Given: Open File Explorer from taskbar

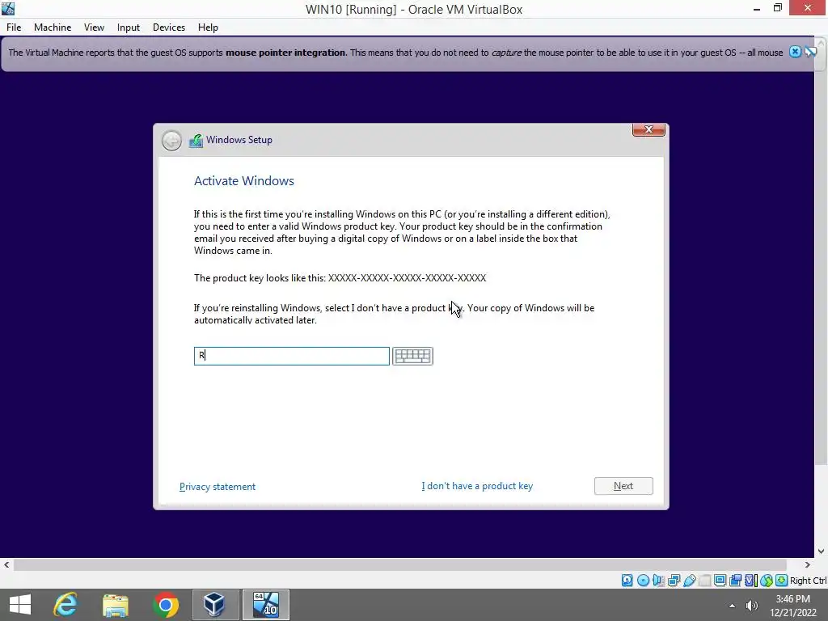Looking at the screenshot, I should point(116,605).
